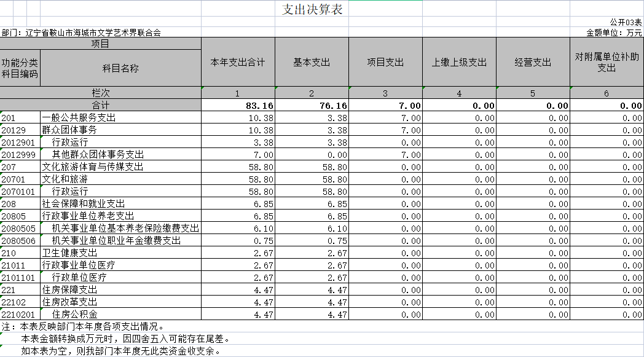Click code cell 20805

point(20,216)
